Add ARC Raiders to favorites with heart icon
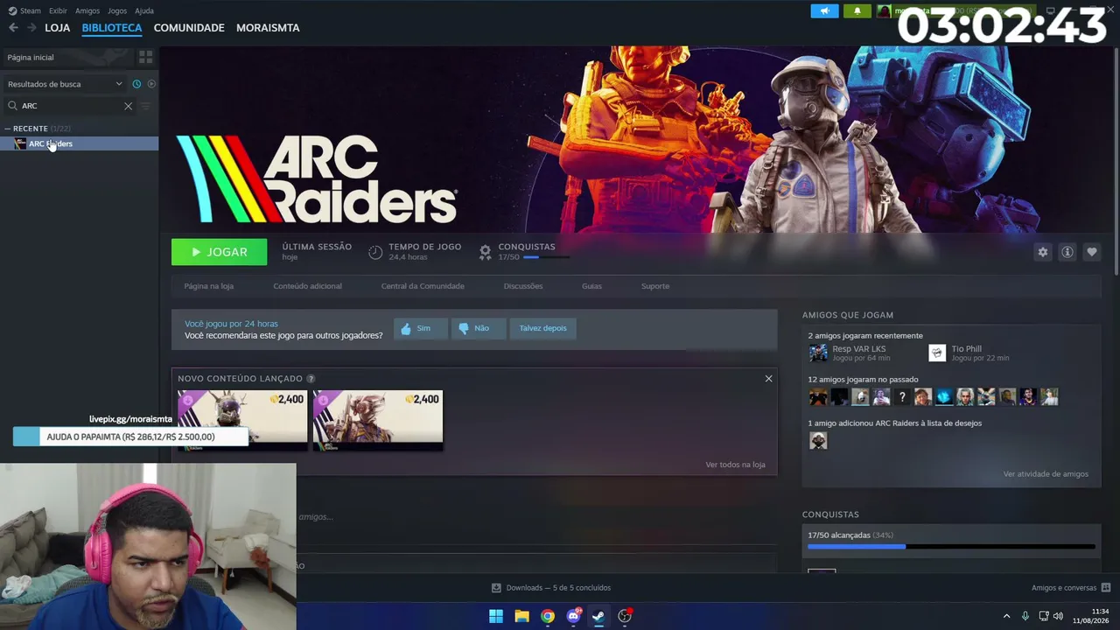 tap(1091, 252)
